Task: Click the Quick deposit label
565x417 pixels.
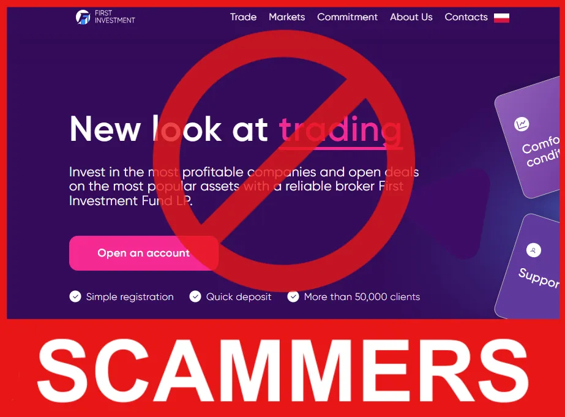Action: tap(239, 296)
